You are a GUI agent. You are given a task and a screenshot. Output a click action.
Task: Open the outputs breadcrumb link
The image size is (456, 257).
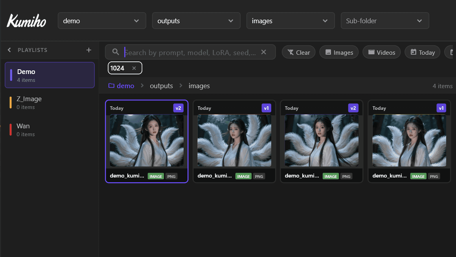[161, 85]
